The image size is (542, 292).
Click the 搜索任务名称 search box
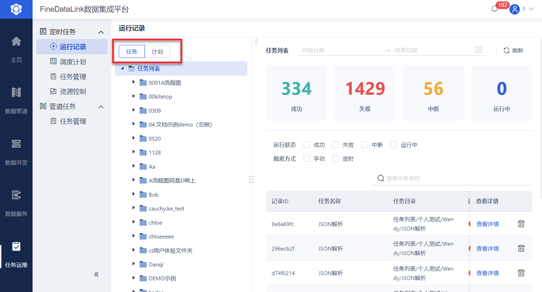coord(452,178)
